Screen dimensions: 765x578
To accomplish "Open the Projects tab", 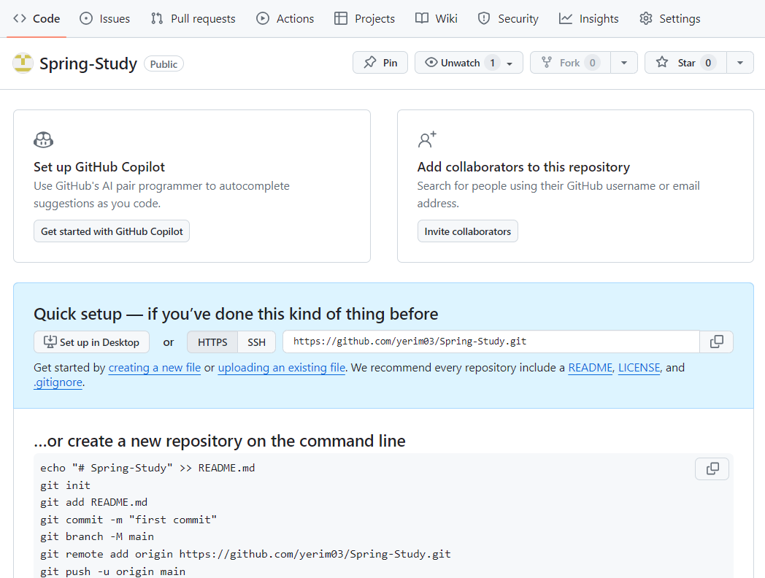I will [364, 18].
